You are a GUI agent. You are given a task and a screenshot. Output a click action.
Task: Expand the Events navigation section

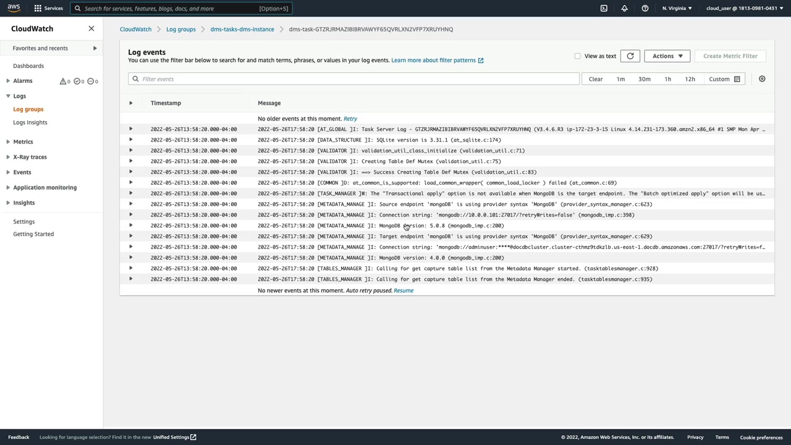click(8, 172)
